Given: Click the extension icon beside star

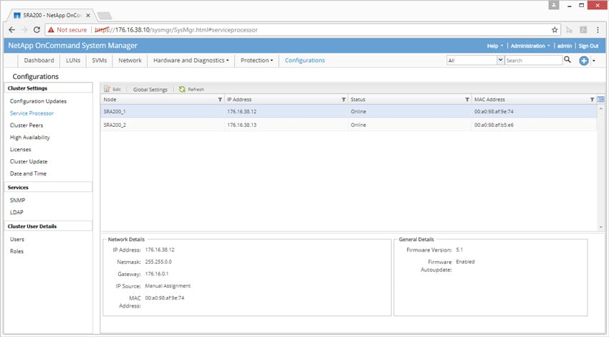Looking at the screenshot, I should pyautogui.click(x=570, y=30).
